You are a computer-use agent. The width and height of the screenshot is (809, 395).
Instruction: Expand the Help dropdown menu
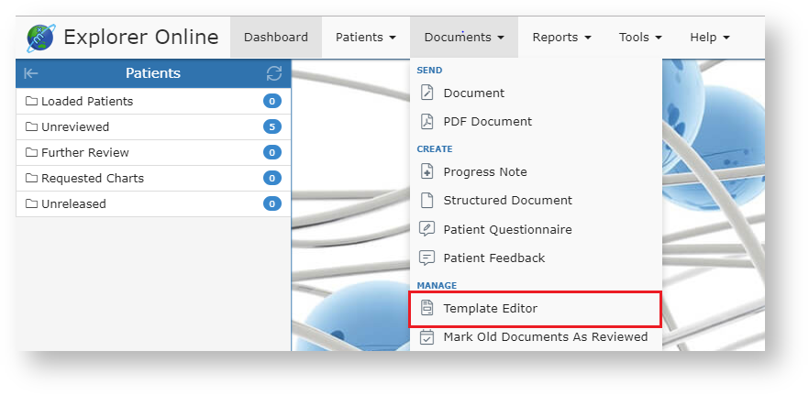(x=710, y=38)
